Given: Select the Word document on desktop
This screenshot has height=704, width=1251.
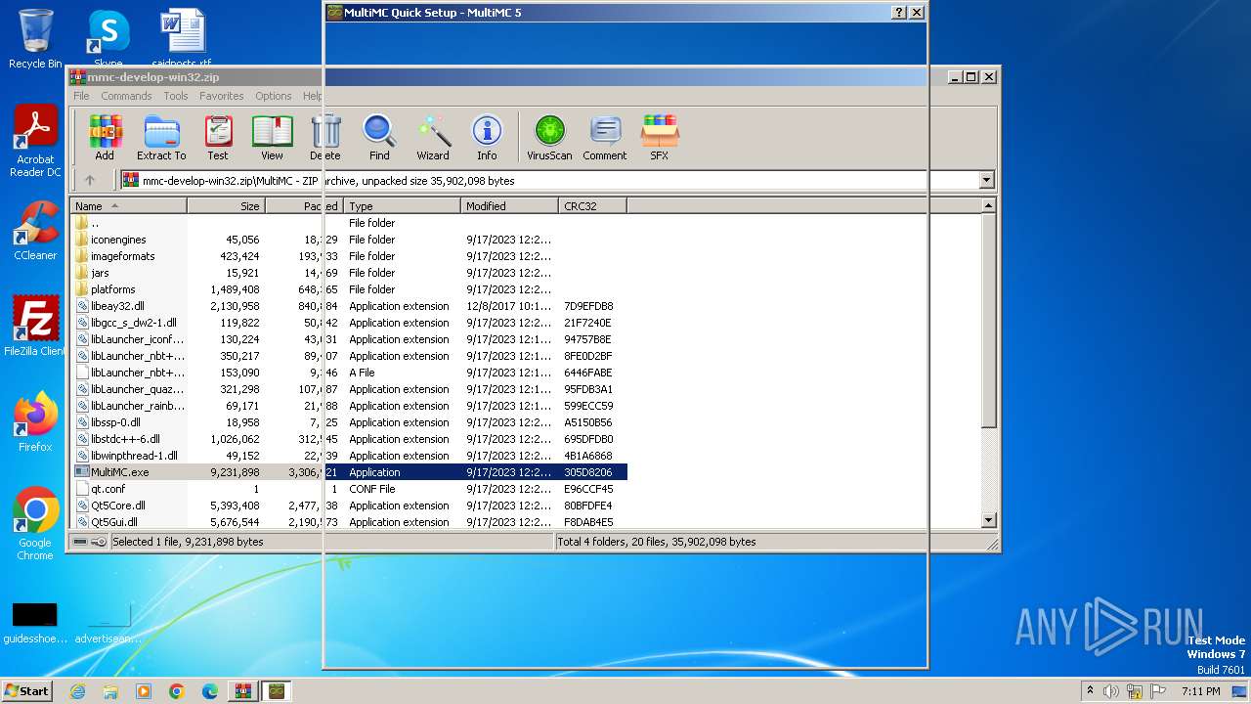Looking at the screenshot, I should click(x=182, y=39).
